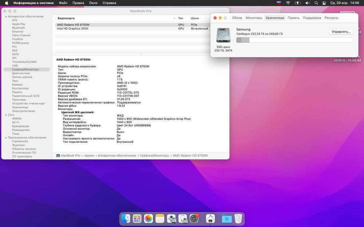Click Аппаратное обеспечение in path bar

click(x=117, y=156)
